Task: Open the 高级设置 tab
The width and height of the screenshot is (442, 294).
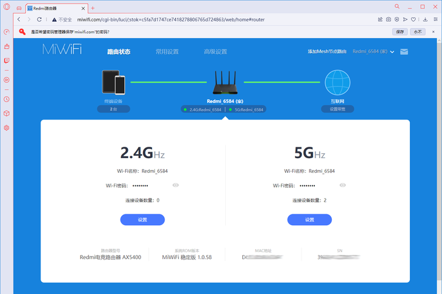Action: 215,52
